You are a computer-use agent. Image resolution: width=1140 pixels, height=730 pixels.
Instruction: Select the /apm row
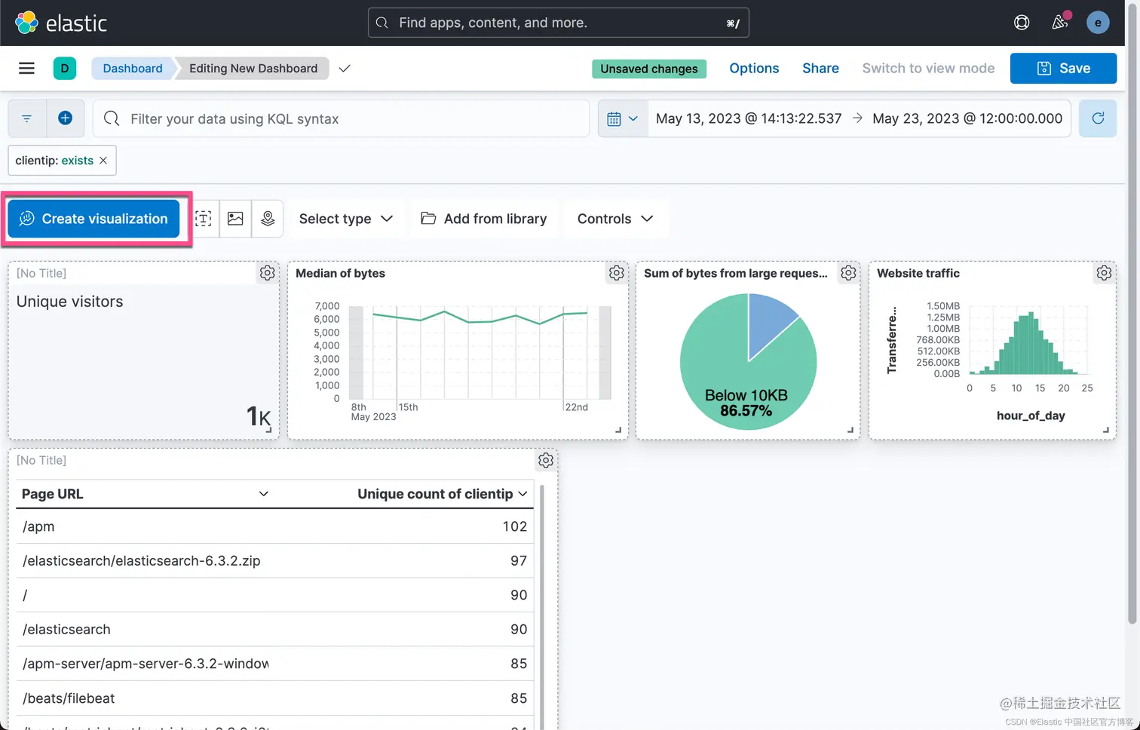coord(274,526)
